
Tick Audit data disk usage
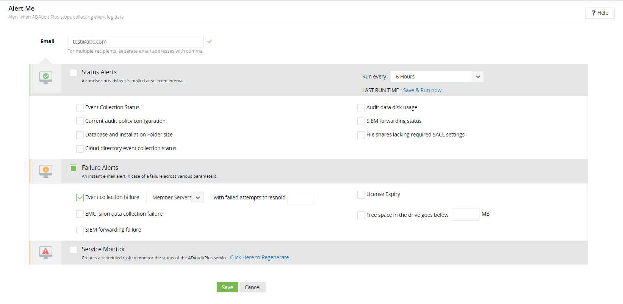point(361,108)
